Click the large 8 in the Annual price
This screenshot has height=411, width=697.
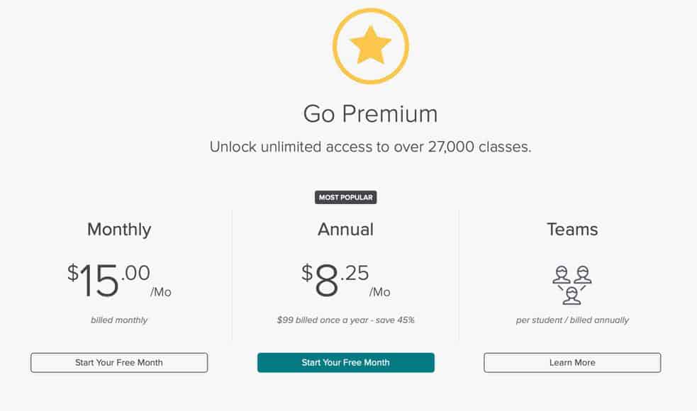[x=326, y=281]
